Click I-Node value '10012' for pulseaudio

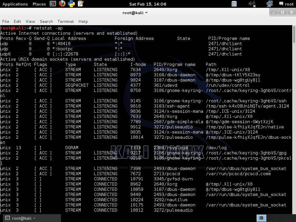pos(137,210)
